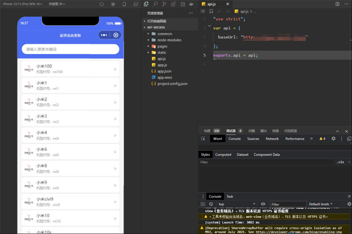Open the devtools settings gear icon
The image size is (352, 234).
coord(334,139)
